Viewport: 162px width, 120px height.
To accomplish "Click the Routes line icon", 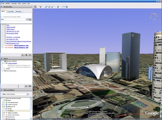I will pos(6,109).
